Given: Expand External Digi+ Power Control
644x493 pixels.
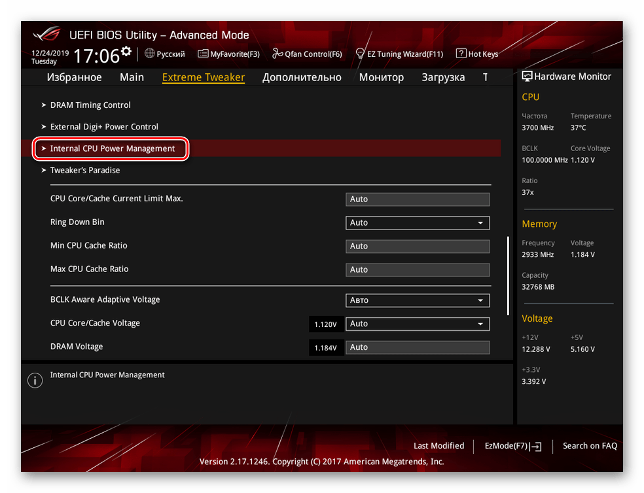Looking at the screenshot, I should click(104, 127).
